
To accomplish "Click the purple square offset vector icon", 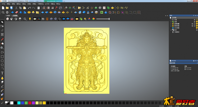I will 122,12.
